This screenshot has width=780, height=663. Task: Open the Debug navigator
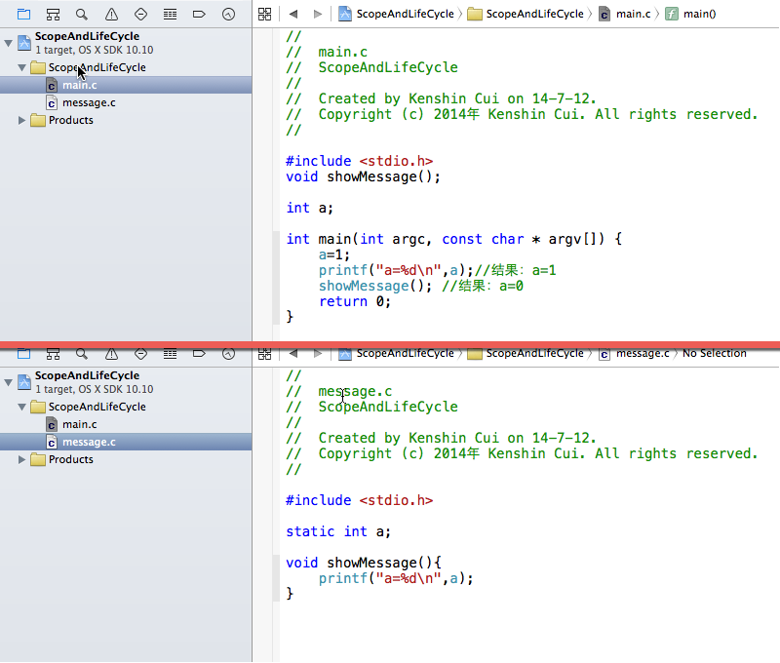point(170,14)
